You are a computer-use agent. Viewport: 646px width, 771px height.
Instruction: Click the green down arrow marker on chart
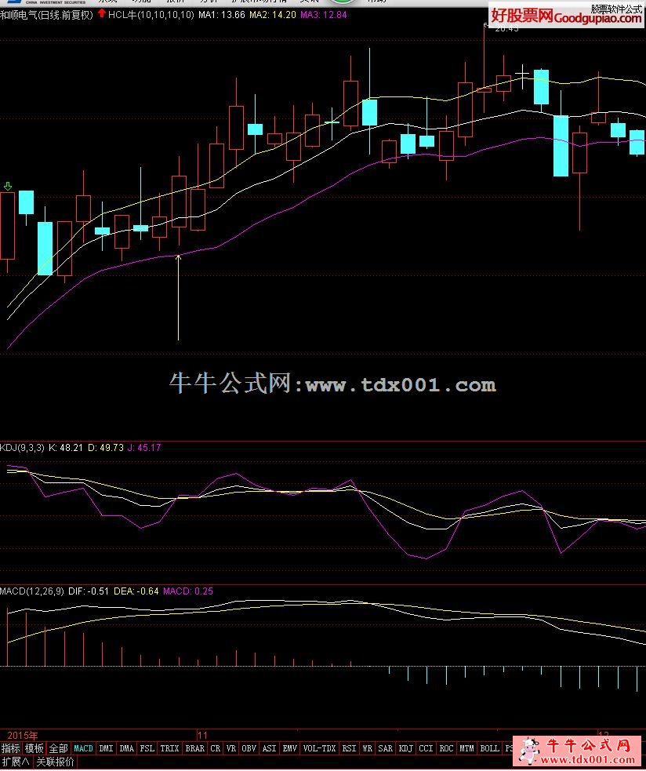click(x=8, y=186)
